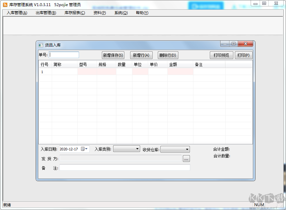Open the calendar icon beside 入库日期
Screen dimensions: 286x210
click(83, 149)
